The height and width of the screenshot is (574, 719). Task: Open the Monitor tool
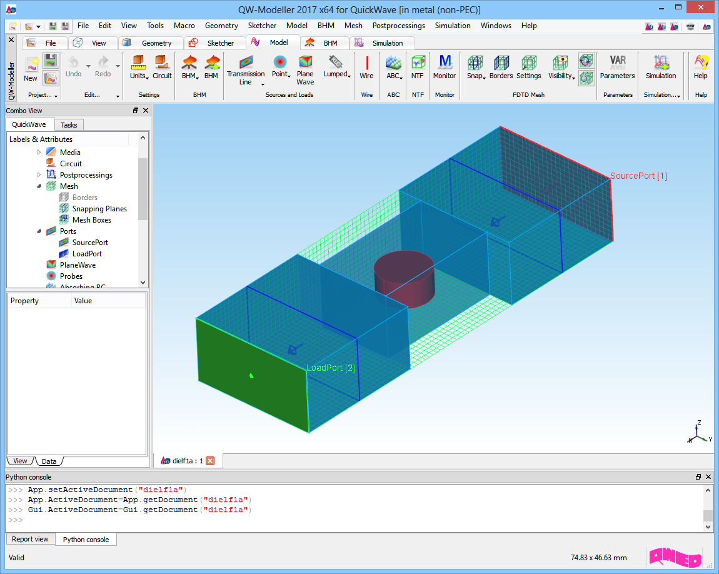pos(445,68)
